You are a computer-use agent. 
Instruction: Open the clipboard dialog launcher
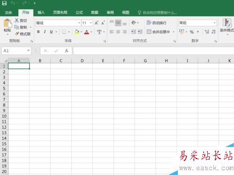(32, 41)
